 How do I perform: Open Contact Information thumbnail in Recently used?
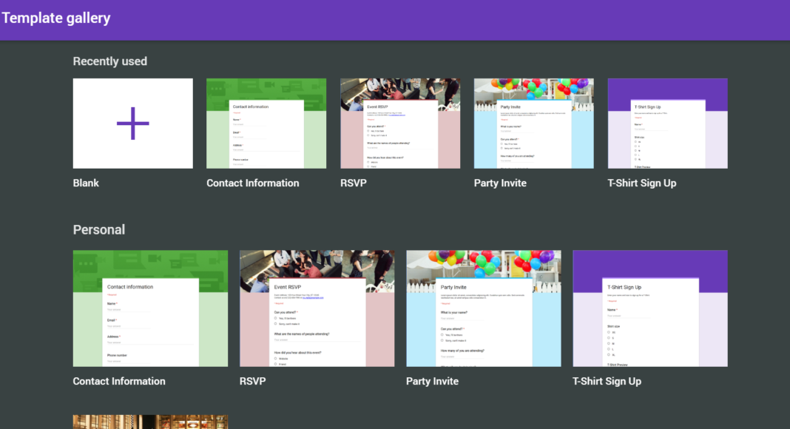click(x=266, y=124)
